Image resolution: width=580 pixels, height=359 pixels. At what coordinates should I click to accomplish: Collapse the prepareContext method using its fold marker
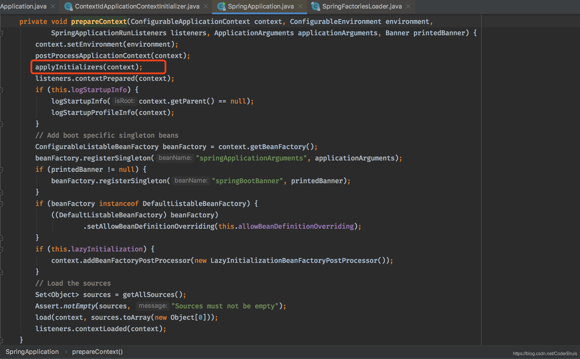tap(1, 33)
